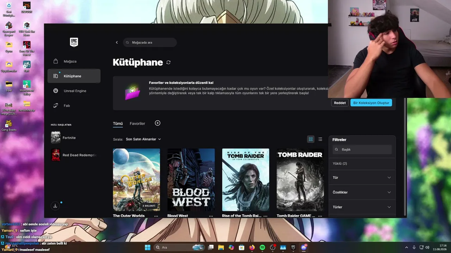
Task: Expand the Türler filter section
Action: 362,207
